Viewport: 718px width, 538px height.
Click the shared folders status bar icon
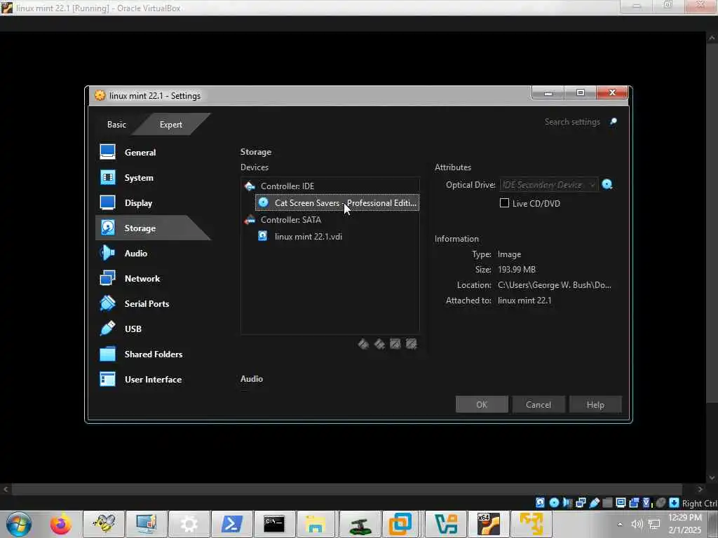pos(607,503)
